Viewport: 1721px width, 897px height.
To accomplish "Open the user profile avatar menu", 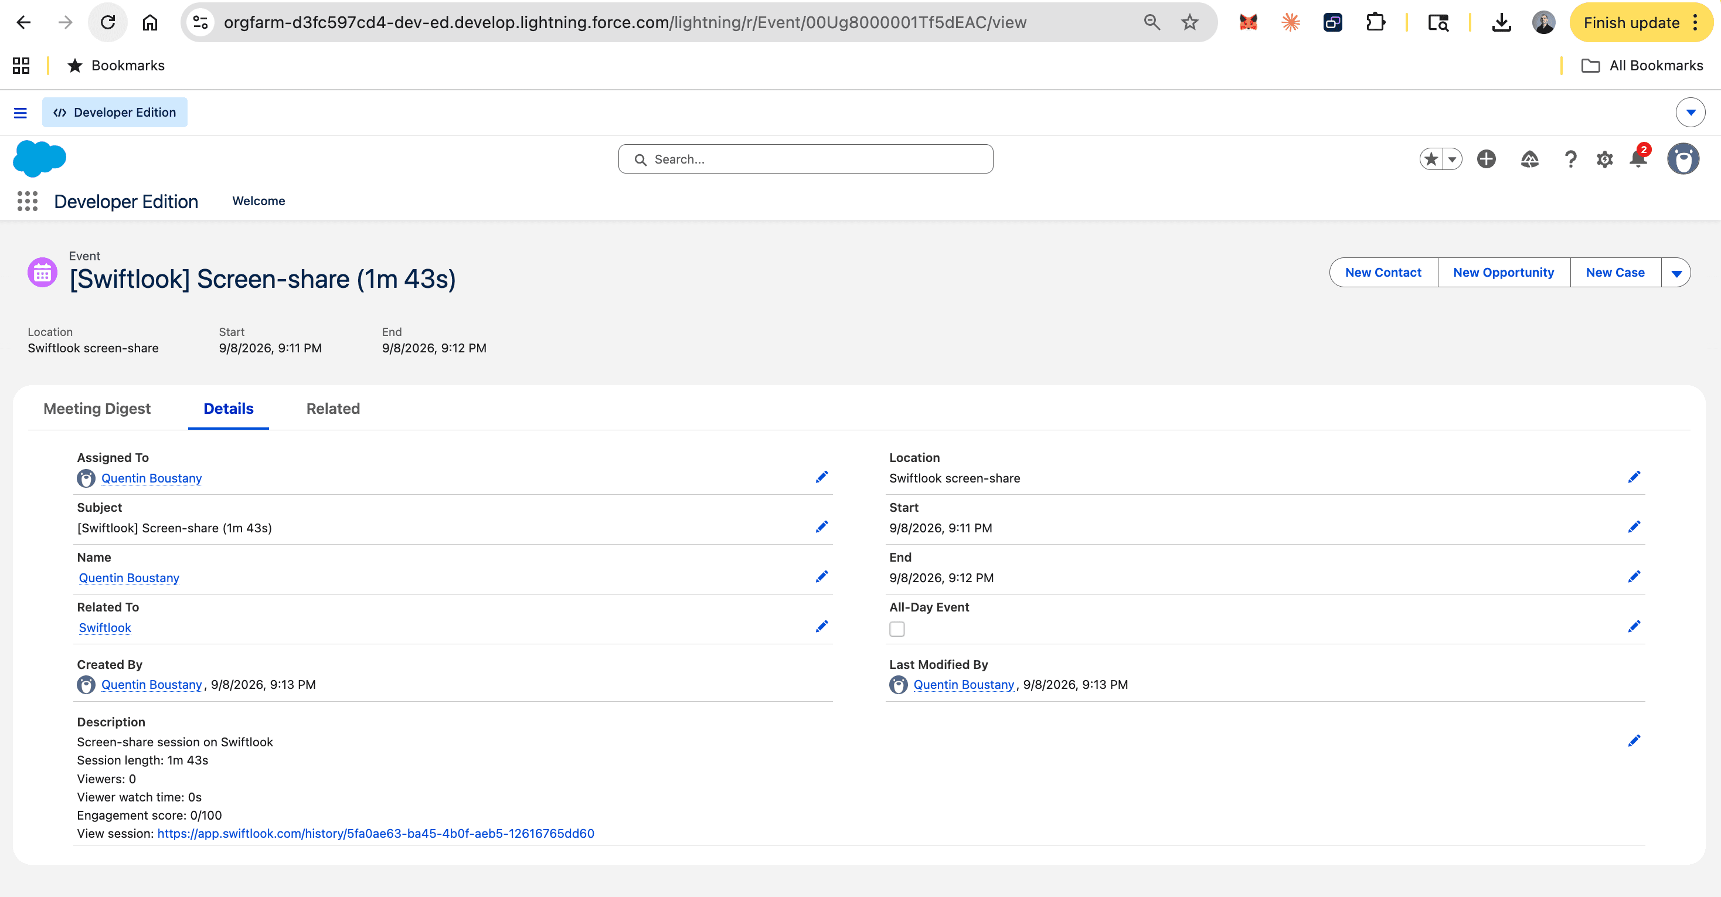I will [1683, 159].
